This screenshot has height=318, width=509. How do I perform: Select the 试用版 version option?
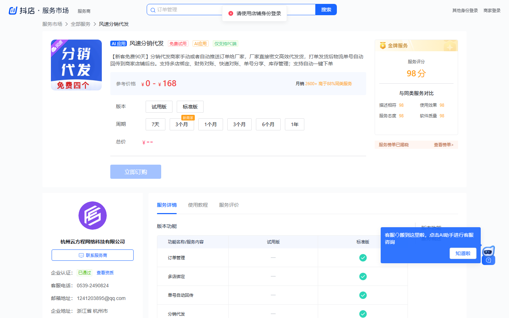pos(159,107)
